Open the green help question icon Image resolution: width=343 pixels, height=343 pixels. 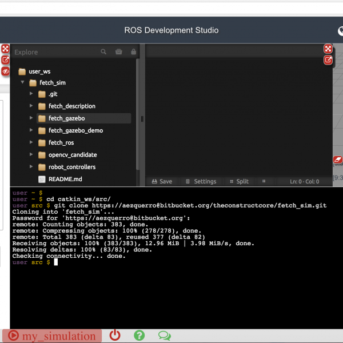(x=139, y=336)
